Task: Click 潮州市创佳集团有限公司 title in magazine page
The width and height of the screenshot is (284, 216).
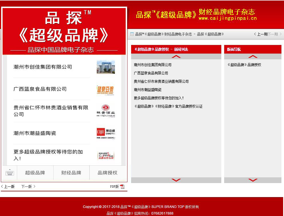Action: coord(43,67)
